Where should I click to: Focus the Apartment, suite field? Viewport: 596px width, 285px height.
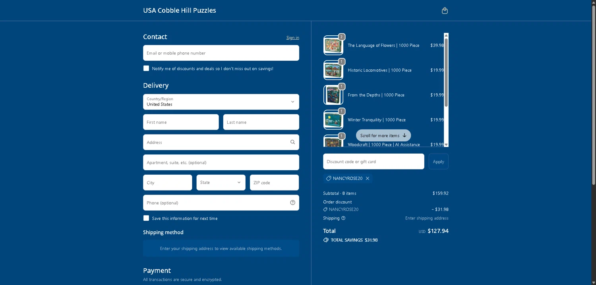pyautogui.click(x=221, y=162)
